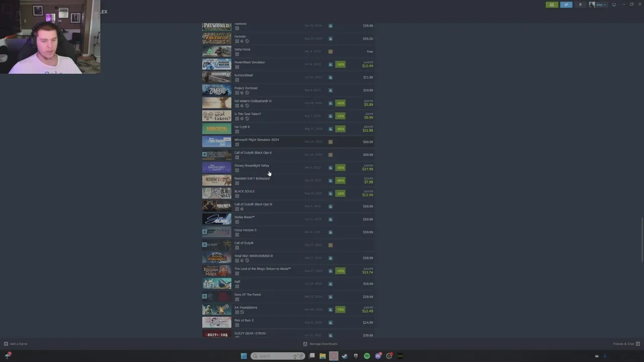Click the -50% discount badge for PowerWash Simulator
This screenshot has width=644, height=362.
click(x=341, y=64)
